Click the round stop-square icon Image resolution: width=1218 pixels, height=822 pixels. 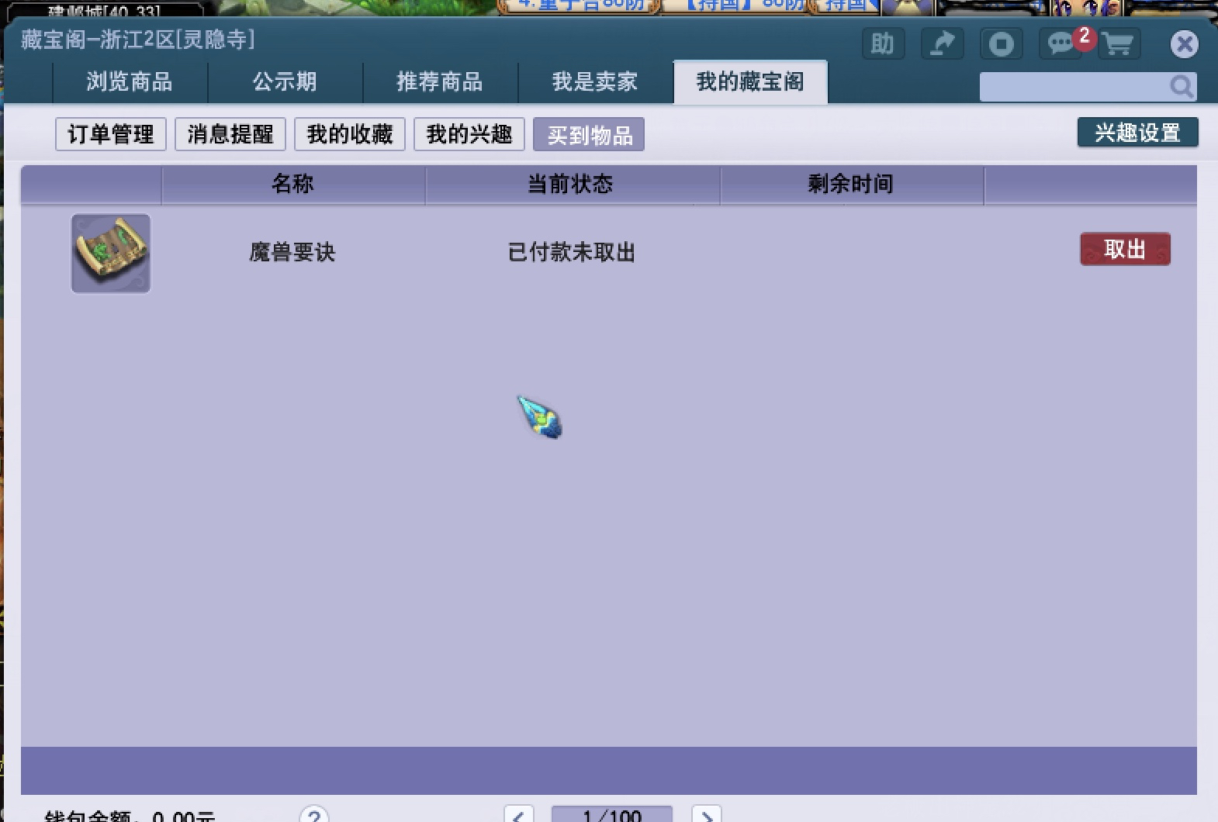(x=1001, y=44)
